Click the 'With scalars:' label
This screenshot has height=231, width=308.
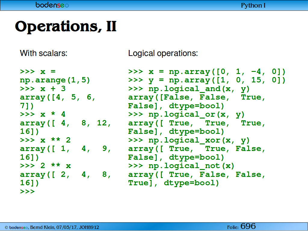44,53
